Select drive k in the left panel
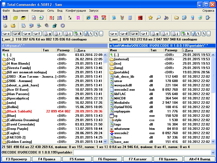The width and height of the screenshot is (217, 163). pyautogui.click(x=78, y=34)
